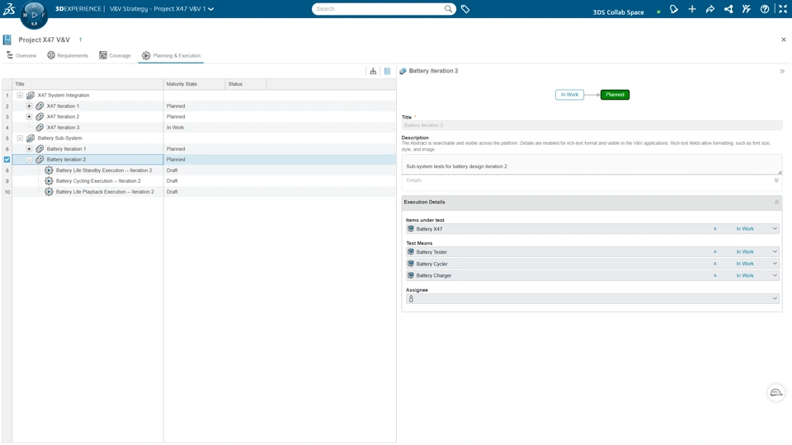Select the Planning & Execution tab

172,55
